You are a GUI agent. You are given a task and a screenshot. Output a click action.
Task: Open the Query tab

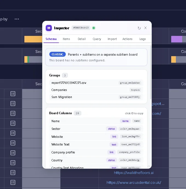tap(97, 39)
